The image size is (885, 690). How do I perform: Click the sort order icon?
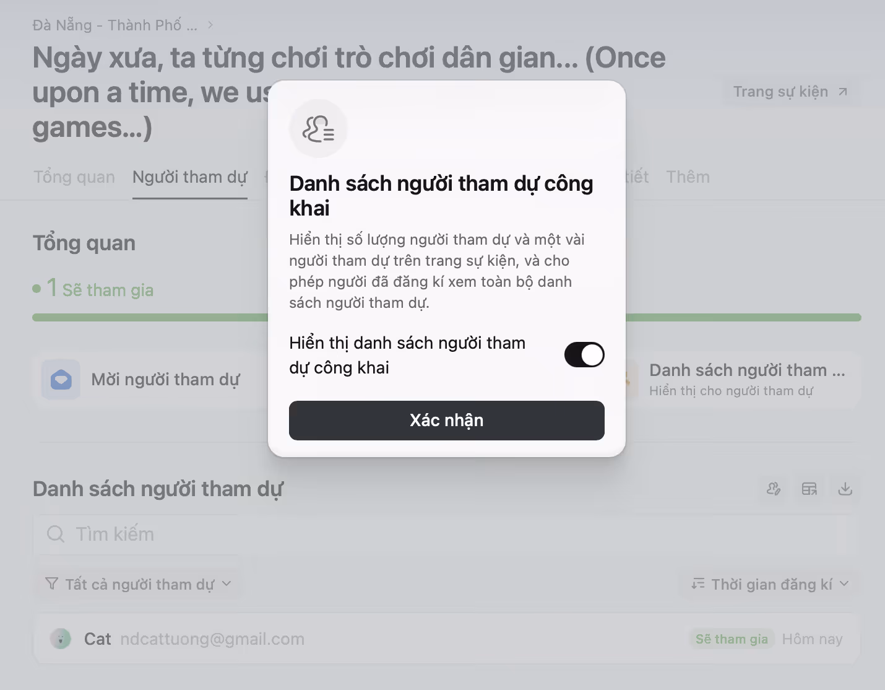click(x=698, y=583)
